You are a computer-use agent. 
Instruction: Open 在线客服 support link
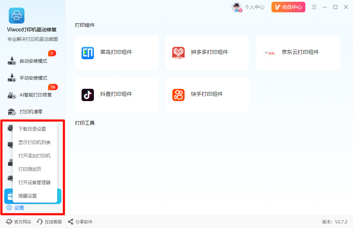pyautogui.click(x=53, y=222)
